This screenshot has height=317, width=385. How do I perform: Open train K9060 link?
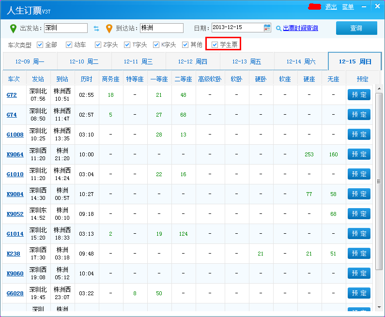(15, 274)
